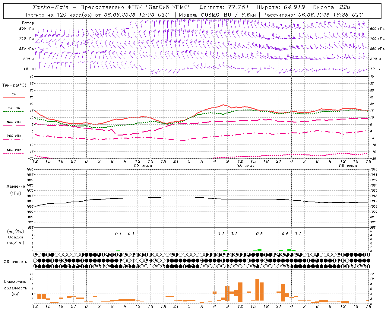Click the 'Облачность' cloudiness row label
The image size is (386, 309).
point(15,262)
